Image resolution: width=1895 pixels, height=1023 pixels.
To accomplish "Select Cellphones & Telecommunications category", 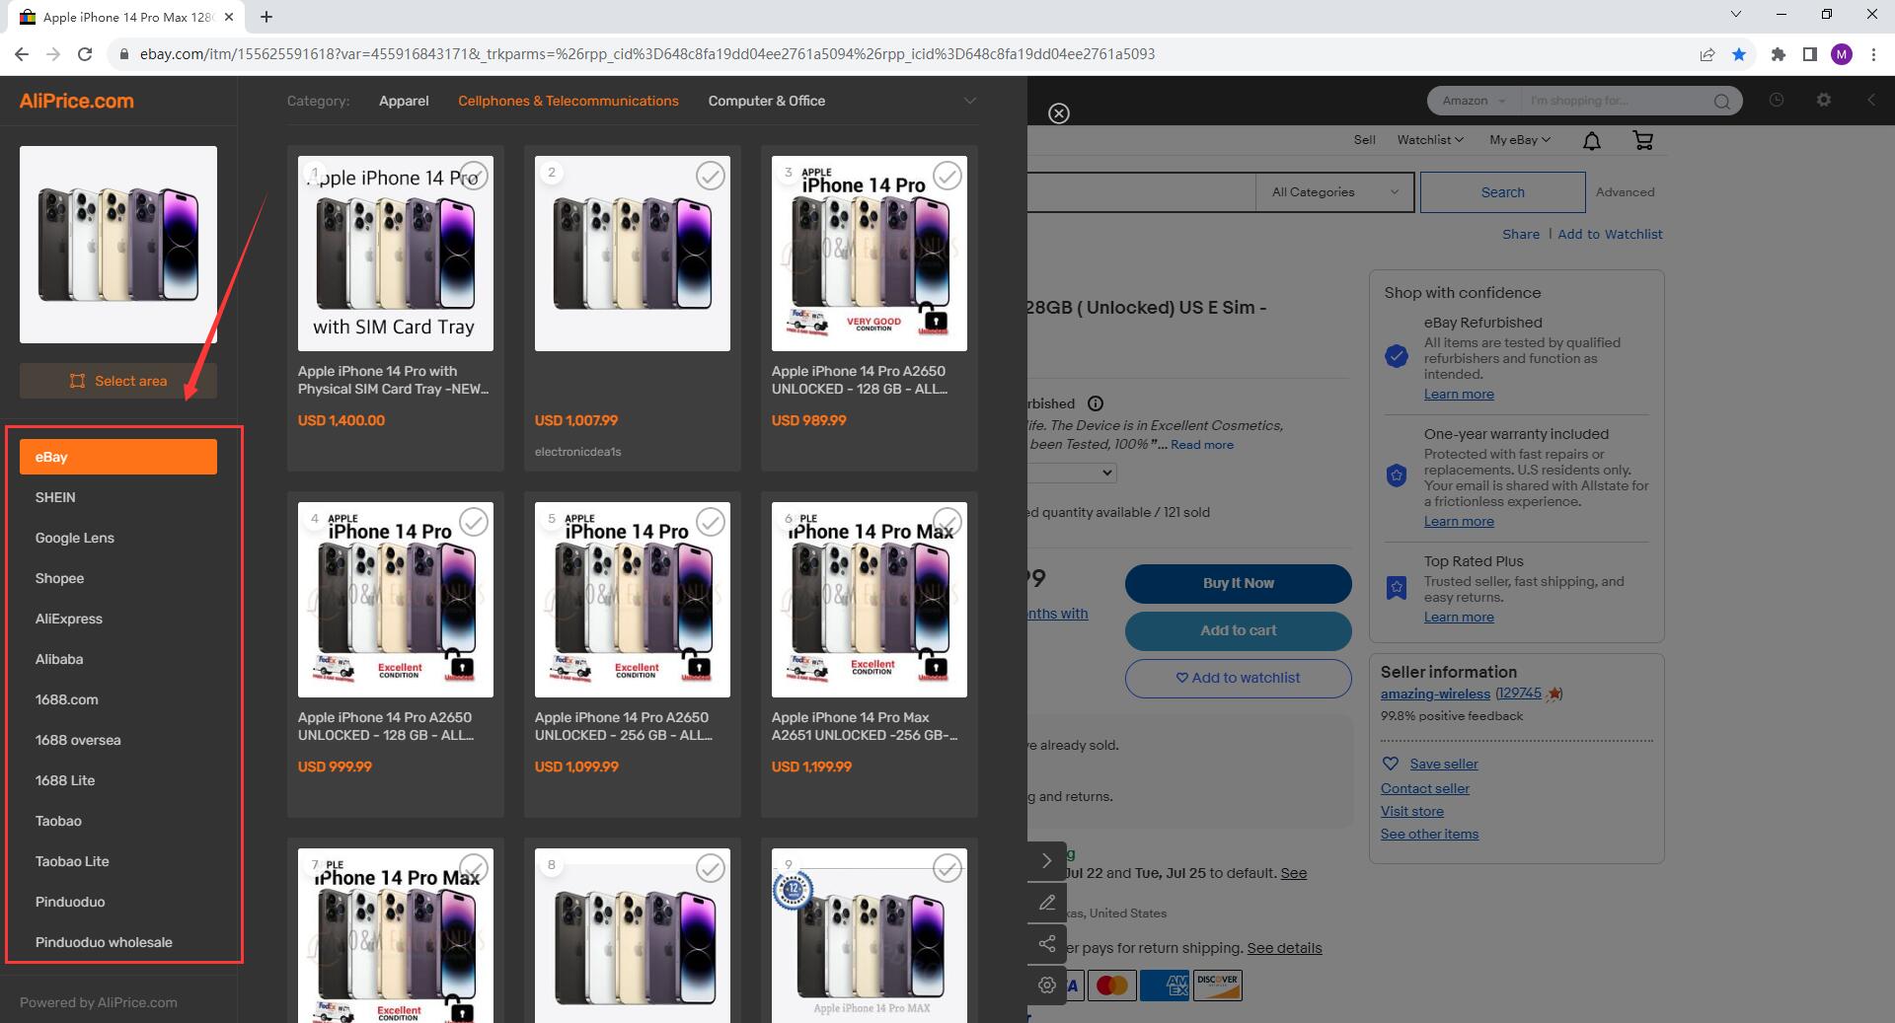I will point(568,101).
